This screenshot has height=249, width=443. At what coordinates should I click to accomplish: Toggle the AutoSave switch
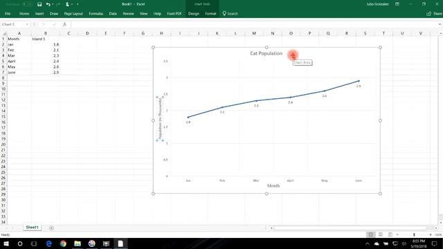click(x=27, y=4)
